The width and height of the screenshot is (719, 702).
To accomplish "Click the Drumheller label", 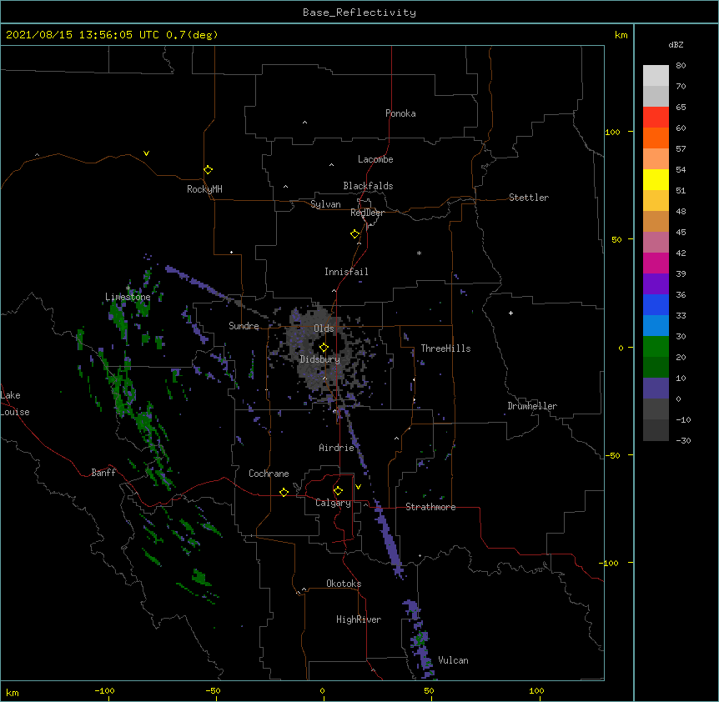I will pyautogui.click(x=532, y=406).
